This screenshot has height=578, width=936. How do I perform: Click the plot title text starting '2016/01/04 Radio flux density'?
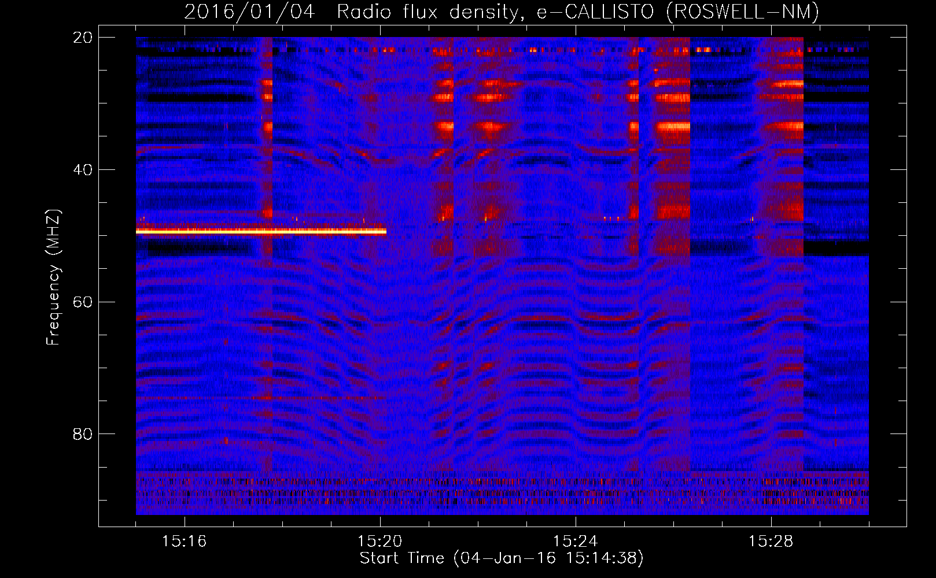click(502, 12)
